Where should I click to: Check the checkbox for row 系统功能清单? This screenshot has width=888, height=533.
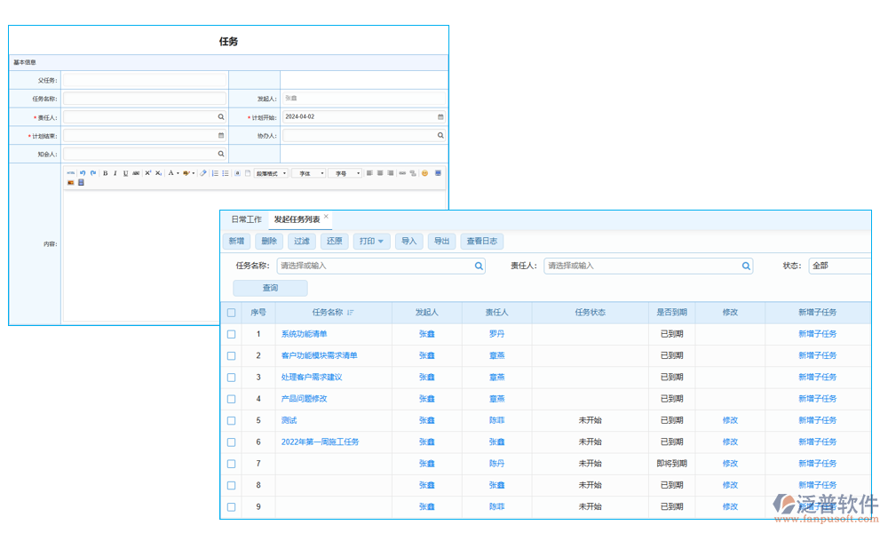(232, 334)
